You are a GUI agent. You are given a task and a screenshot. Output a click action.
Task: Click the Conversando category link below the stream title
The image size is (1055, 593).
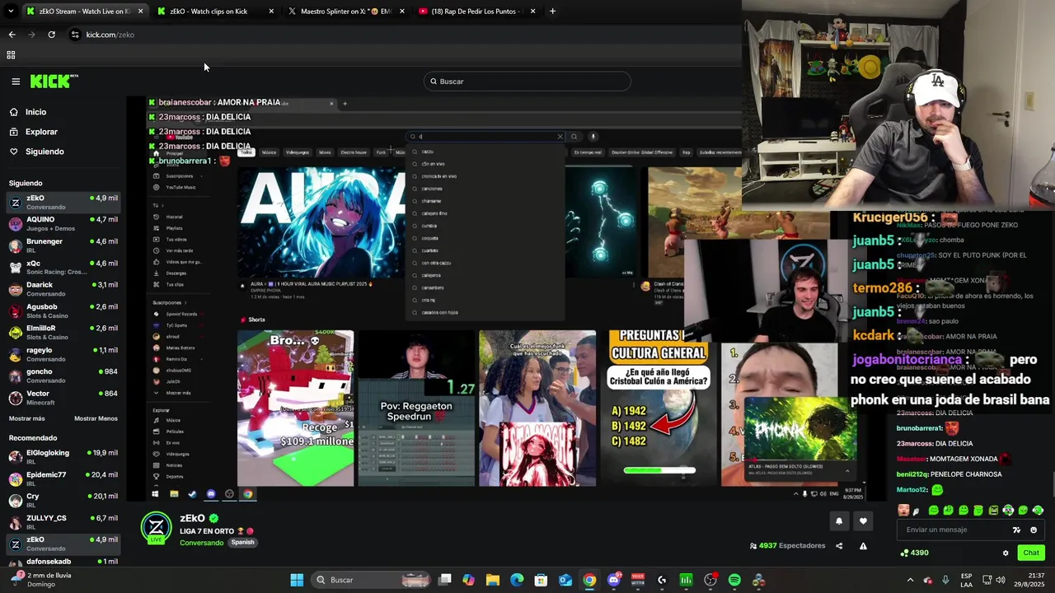202,543
